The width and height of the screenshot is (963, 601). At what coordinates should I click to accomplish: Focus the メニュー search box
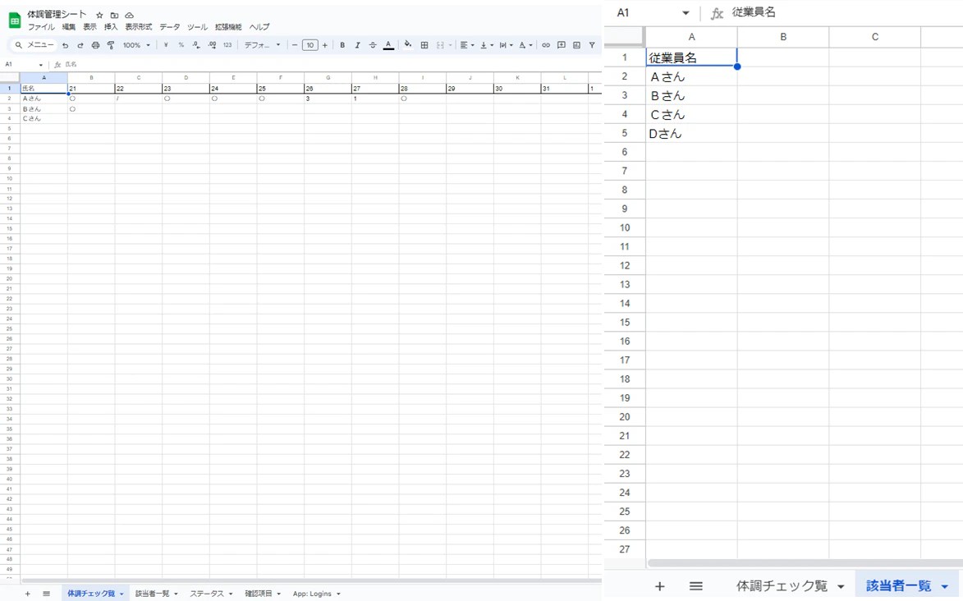[x=35, y=45]
